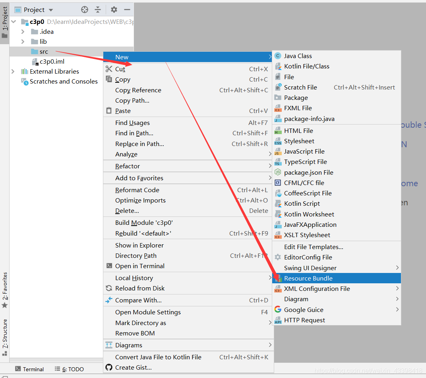Viewport: 426px width, 378px height.
Task: Click the Compare With arrows icon
Action: click(x=108, y=300)
